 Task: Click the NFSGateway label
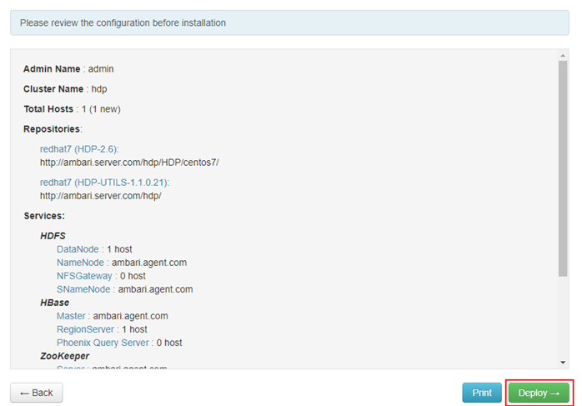coord(84,276)
